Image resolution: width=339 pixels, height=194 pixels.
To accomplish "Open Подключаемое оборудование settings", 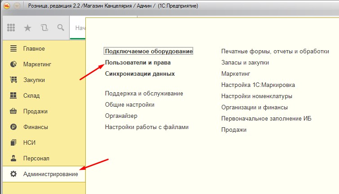I will (149, 52).
